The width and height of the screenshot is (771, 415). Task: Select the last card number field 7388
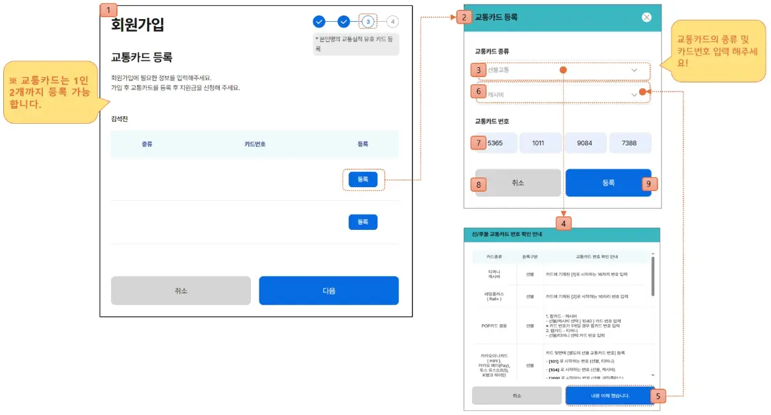(630, 143)
